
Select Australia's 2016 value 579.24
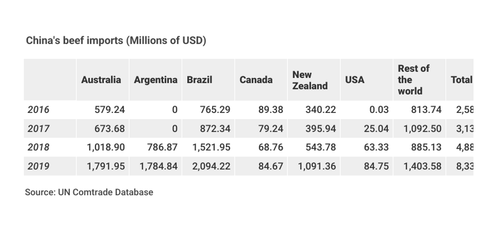click(x=109, y=110)
